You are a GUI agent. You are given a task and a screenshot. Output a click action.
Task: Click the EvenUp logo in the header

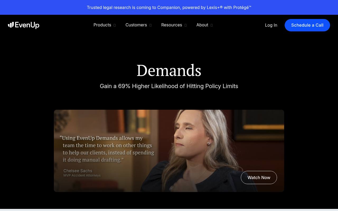point(24,25)
